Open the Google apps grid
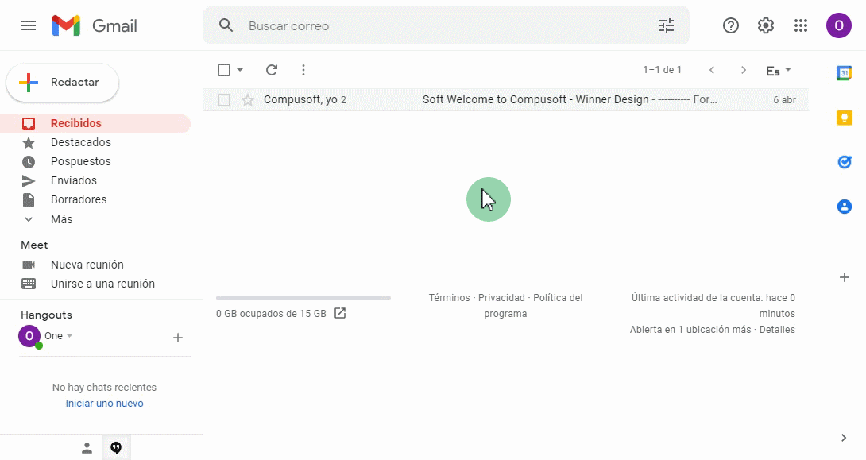866x460 pixels. tap(801, 25)
